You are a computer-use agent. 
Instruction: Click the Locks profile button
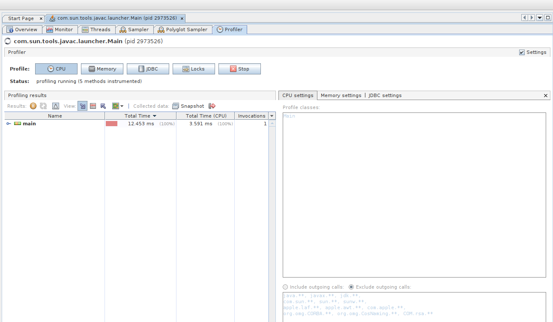(194, 69)
